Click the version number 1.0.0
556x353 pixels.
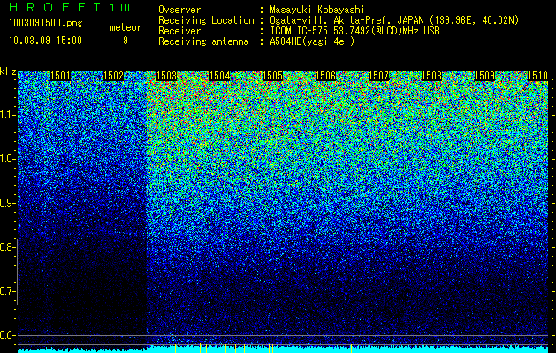tap(120, 8)
